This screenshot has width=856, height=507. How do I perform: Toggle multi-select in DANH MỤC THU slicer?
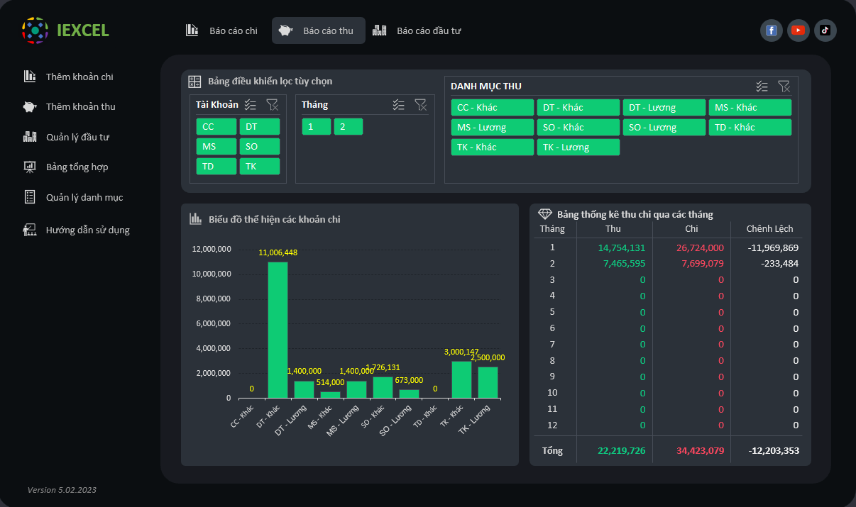pyautogui.click(x=762, y=86)
